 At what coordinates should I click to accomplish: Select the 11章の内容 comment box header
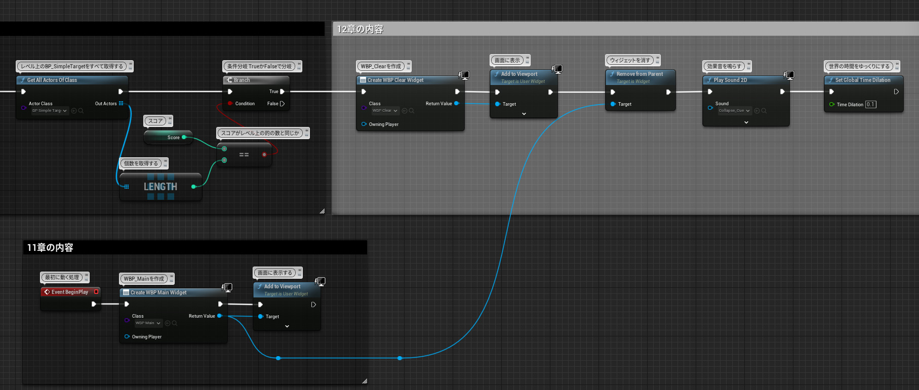pyautogui.click(x=50, y=247)
